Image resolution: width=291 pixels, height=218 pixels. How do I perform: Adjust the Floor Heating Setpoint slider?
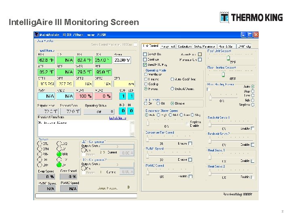(223, 74)
